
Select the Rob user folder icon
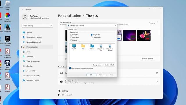[83, 47]
